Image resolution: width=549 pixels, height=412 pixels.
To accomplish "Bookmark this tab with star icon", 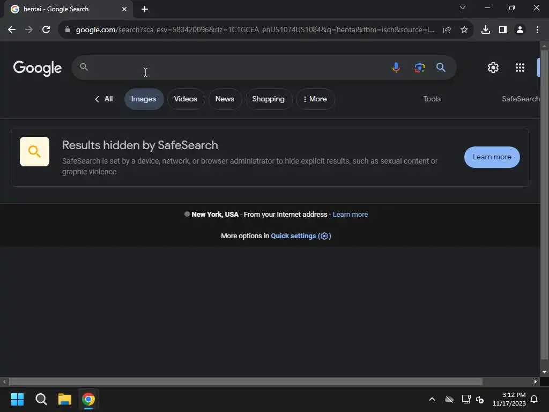I will (x=464, y=30).
